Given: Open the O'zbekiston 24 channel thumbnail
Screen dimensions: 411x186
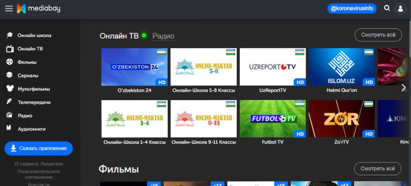Looking at the screenshot, I should [134, 67].
